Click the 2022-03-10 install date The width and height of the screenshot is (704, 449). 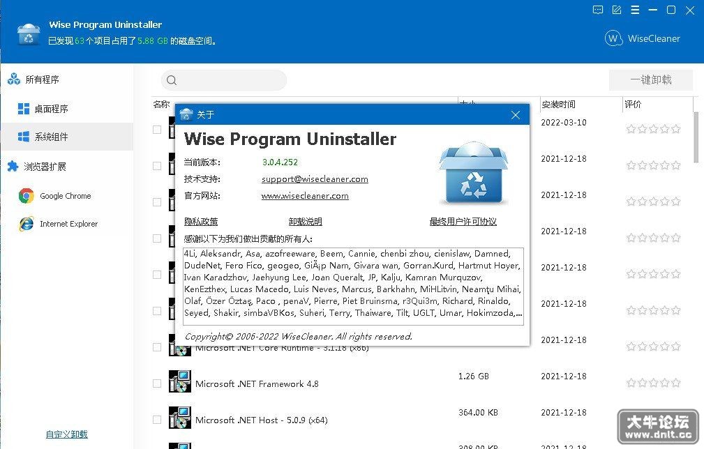click(564, 123)
